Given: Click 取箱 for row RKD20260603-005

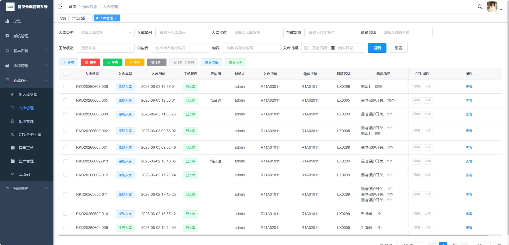Looking at the screenshot, I should [417, 100].
